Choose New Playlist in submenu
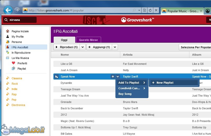The height and width of the screenshot is (136, 211). (174, 83)
